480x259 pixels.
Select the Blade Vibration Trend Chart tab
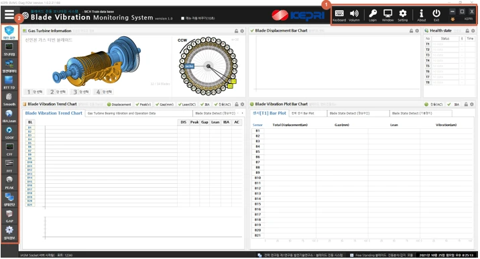(54, 113)
